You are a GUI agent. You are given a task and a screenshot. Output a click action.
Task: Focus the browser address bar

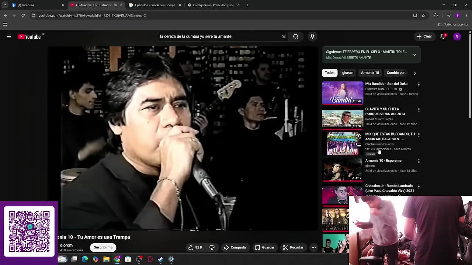(221, 15)
